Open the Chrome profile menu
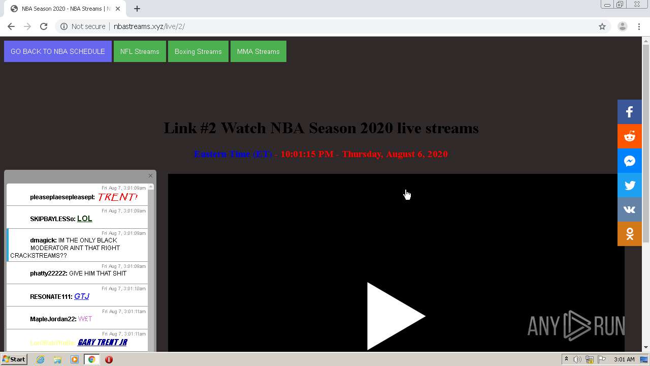This screenshot has width=650, height=366. pyautogui.click(x=623, y=26)
